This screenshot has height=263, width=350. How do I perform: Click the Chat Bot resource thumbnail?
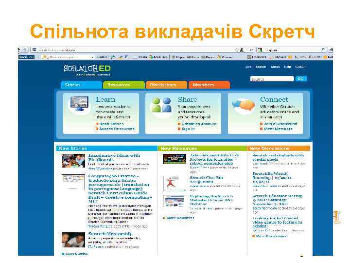[175, 184]
